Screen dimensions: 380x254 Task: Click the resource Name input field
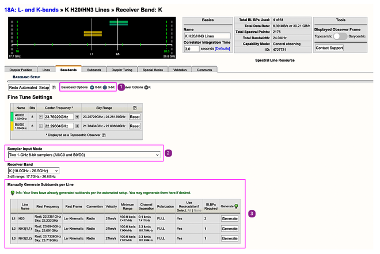point(207,36)
